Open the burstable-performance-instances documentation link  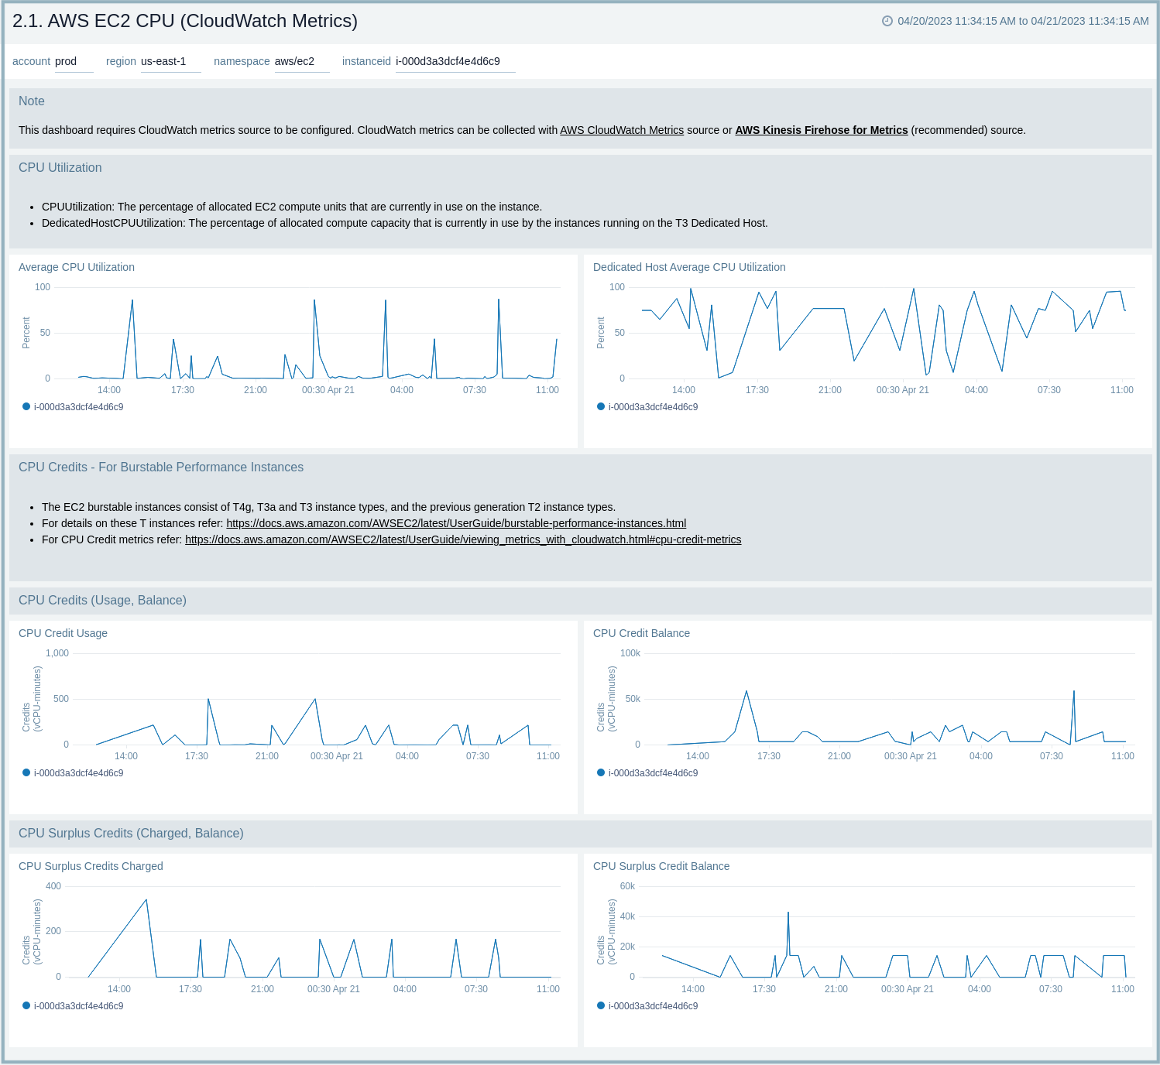point(456,523)
